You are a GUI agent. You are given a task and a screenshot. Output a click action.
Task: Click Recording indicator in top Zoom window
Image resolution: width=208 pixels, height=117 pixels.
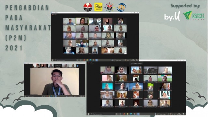point(54,15)
